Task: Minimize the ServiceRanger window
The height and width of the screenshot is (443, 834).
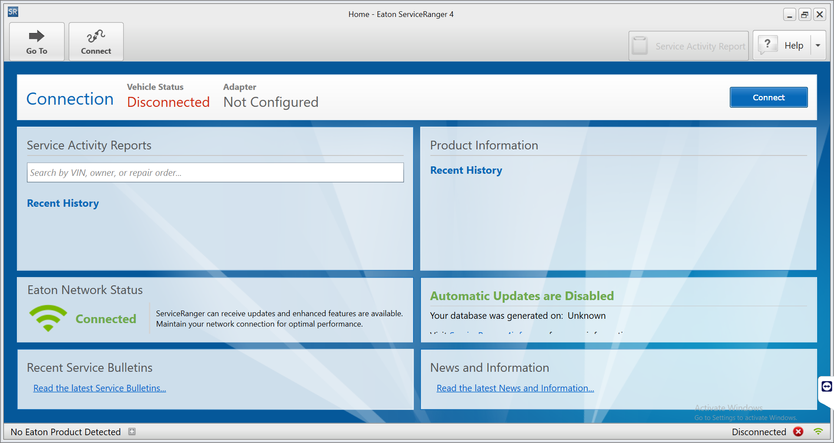Action: click(790, 15)
